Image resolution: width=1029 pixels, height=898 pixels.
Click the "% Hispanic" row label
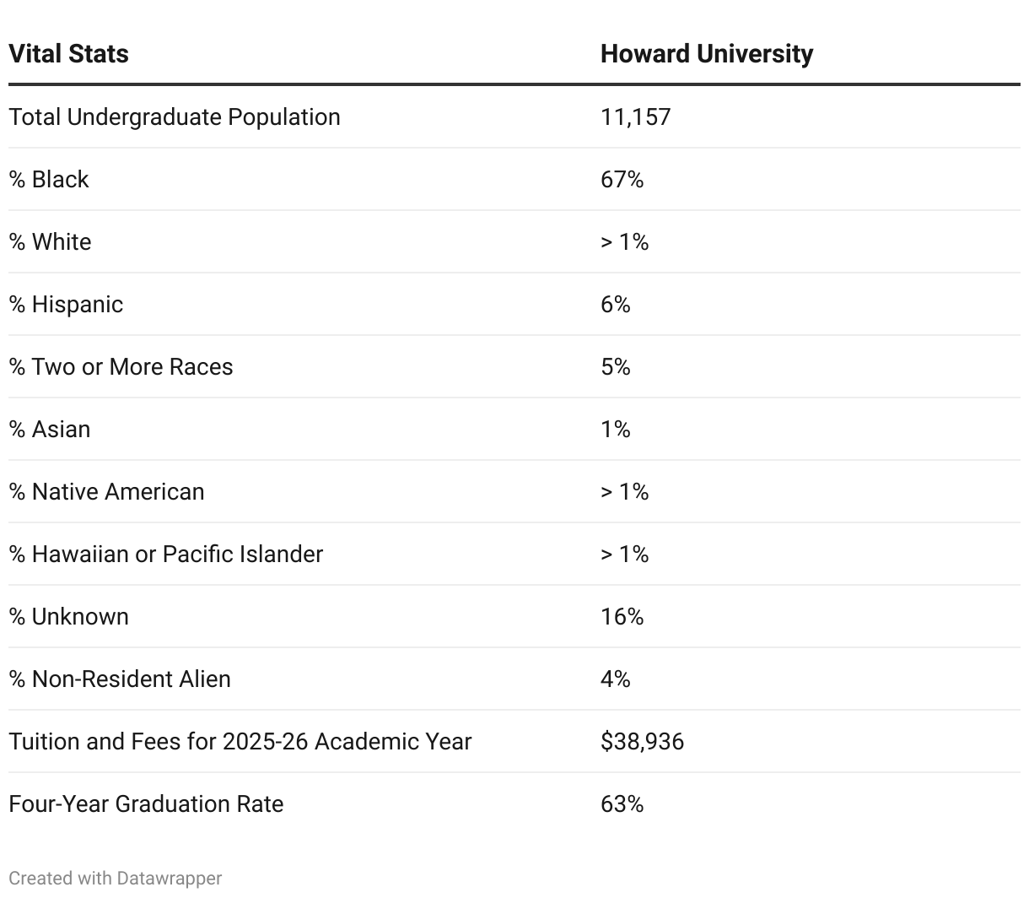point(66,304)
